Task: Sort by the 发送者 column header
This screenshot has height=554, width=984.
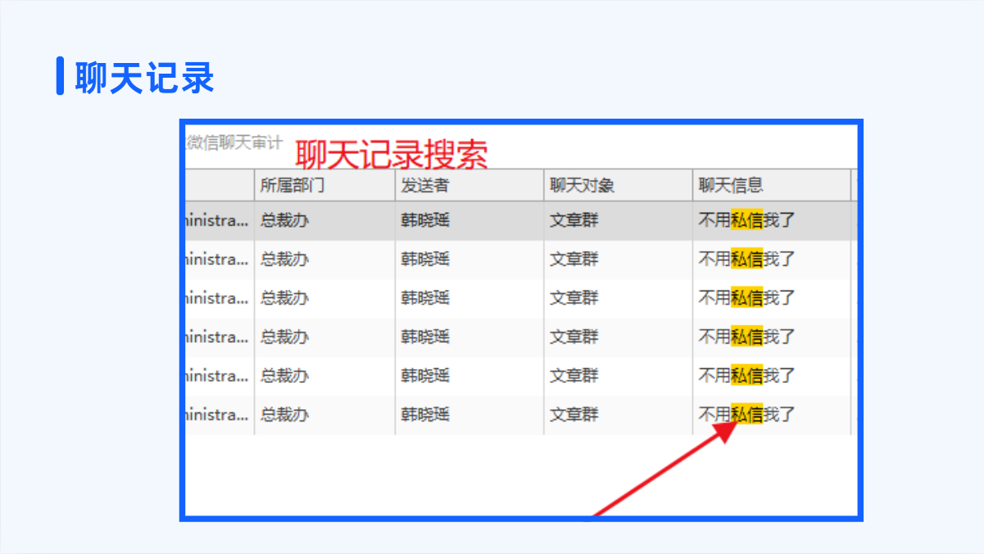Action: click(x=424, y=186)
